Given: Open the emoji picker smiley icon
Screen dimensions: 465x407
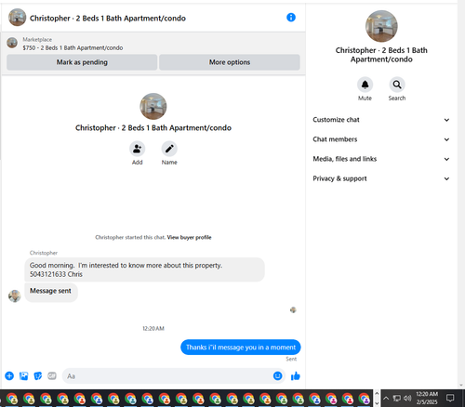Looking at the screenshot, I should pos(278,375).
